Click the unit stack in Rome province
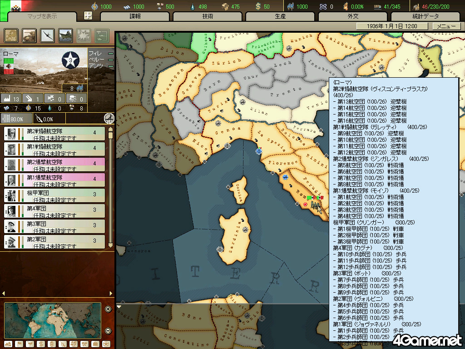Screen dimensions: 465x349 click(315, 205)
